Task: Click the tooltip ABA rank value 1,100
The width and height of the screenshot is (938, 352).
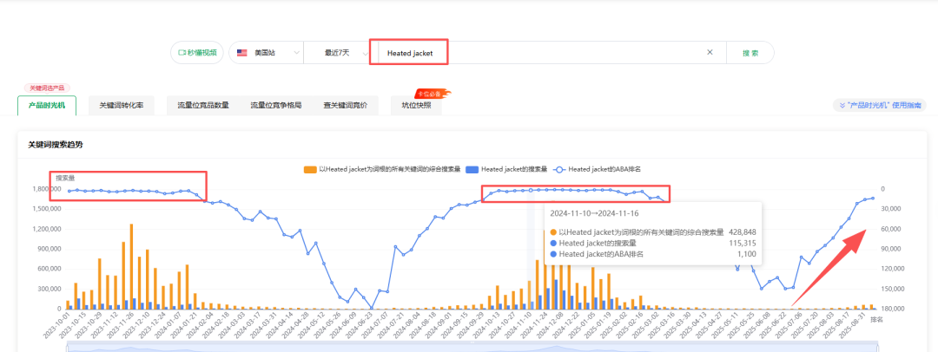Action: coord(747,255)
